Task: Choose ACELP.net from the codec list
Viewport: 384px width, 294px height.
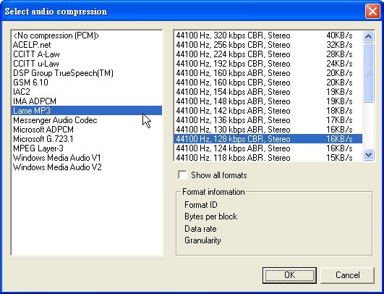Action: [87, 45]
